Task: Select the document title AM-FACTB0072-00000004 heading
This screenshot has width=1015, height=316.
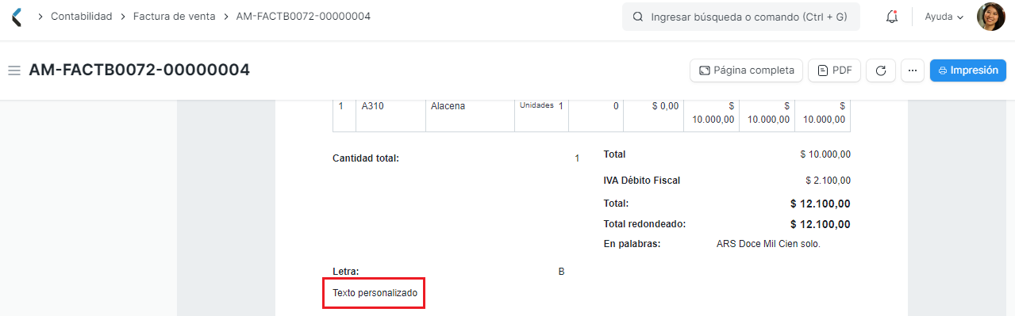Action: click(140, 70)
